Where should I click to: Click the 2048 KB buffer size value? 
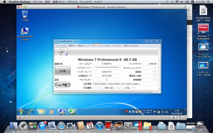tap(150, 64)
